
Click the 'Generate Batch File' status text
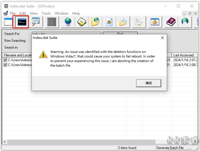(170, 148)
